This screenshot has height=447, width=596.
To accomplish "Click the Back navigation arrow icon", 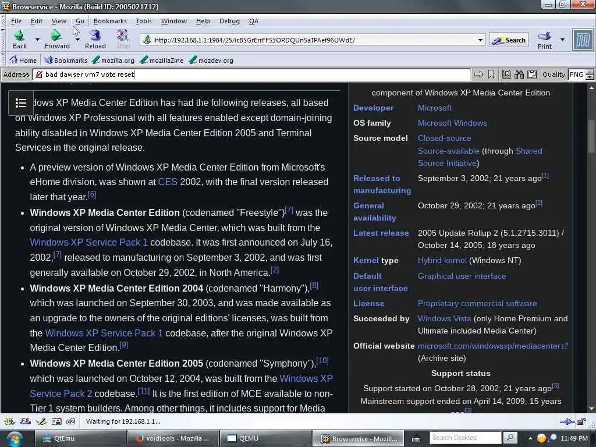I will pyautogui.click(x=19, y=36).
